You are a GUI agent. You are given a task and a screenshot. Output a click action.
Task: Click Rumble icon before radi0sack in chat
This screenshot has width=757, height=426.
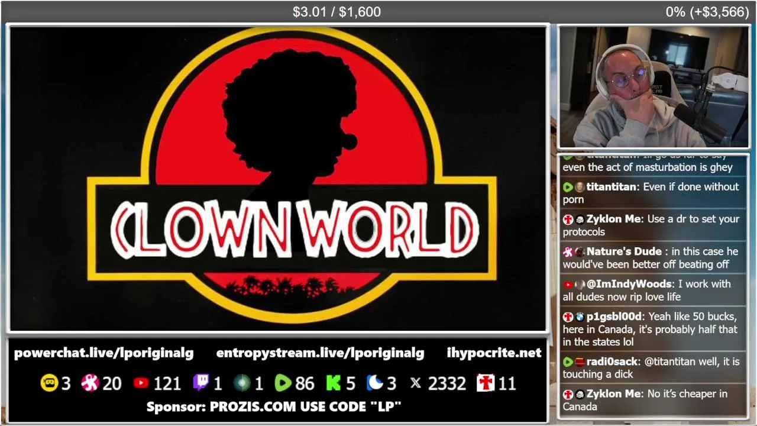pyautogui.click(x=568, y=362)
